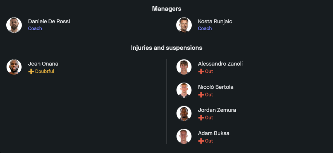333x153 pixels.
Task: Click Kosta Runjaic's avatar photo
Action: click(184, 25)
